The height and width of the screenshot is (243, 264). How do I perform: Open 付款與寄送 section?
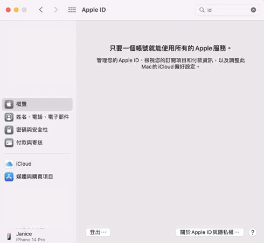37,143
